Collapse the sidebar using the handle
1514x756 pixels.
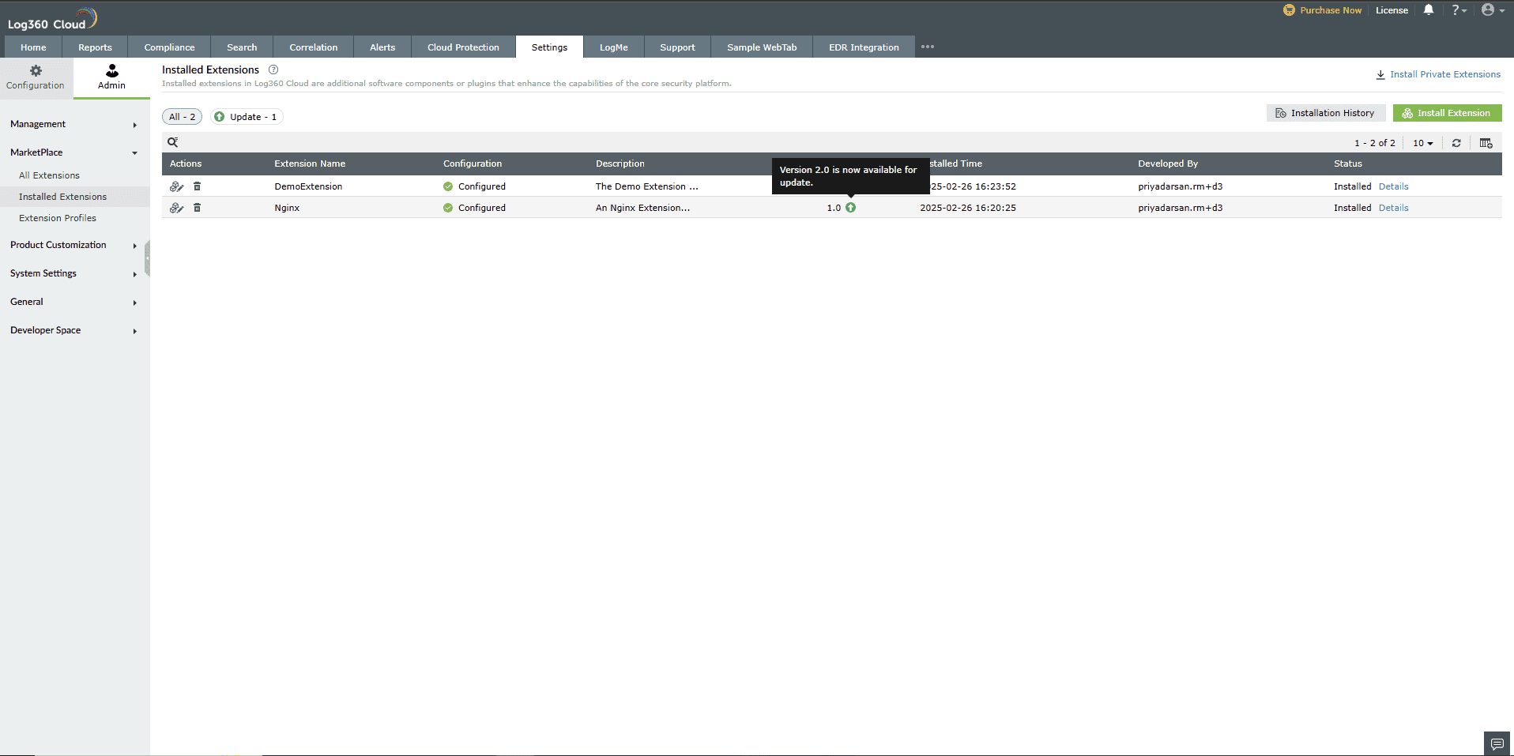[x=147, y=258]
